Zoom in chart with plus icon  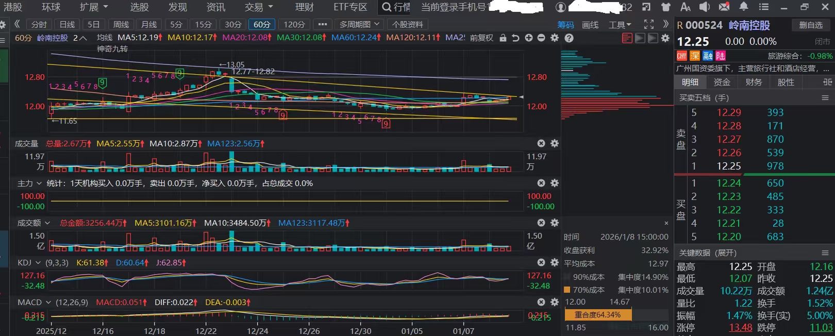pyautogui.click(x=529, y=38)
